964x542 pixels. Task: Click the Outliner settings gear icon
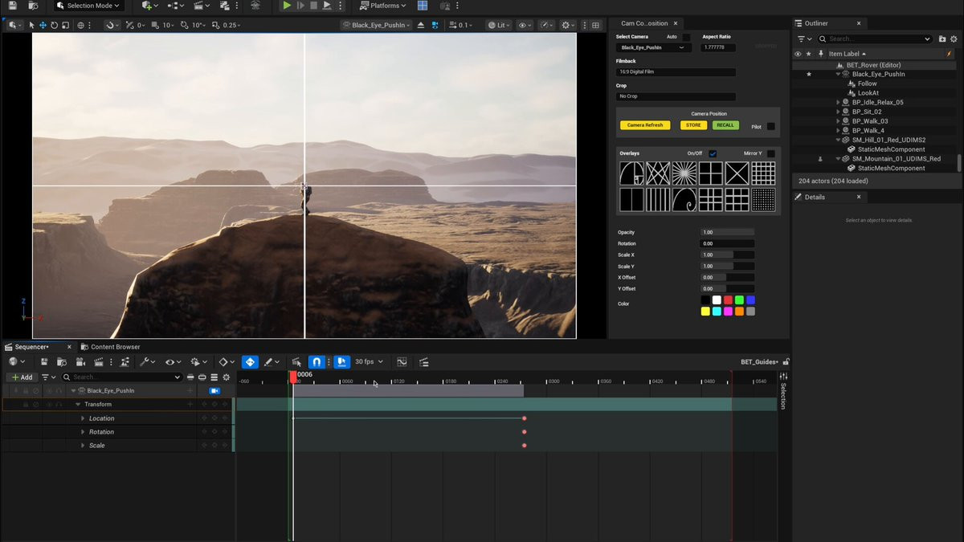click(955, 39)
